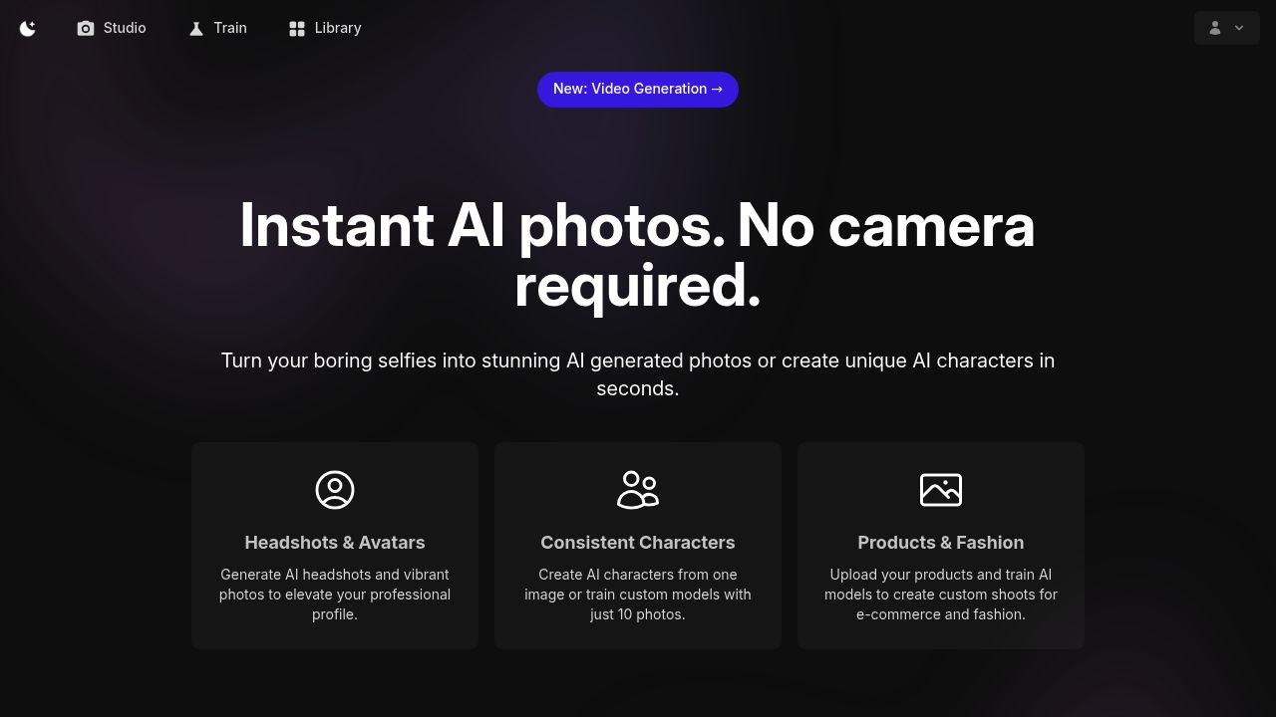Click the Studio camera icon
The image size is (1276, 717).
[x=86, y=28]
